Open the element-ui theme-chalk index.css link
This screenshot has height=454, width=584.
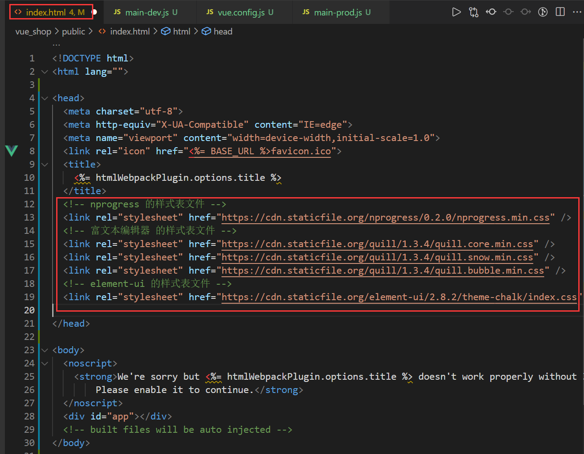pos(399,297)
